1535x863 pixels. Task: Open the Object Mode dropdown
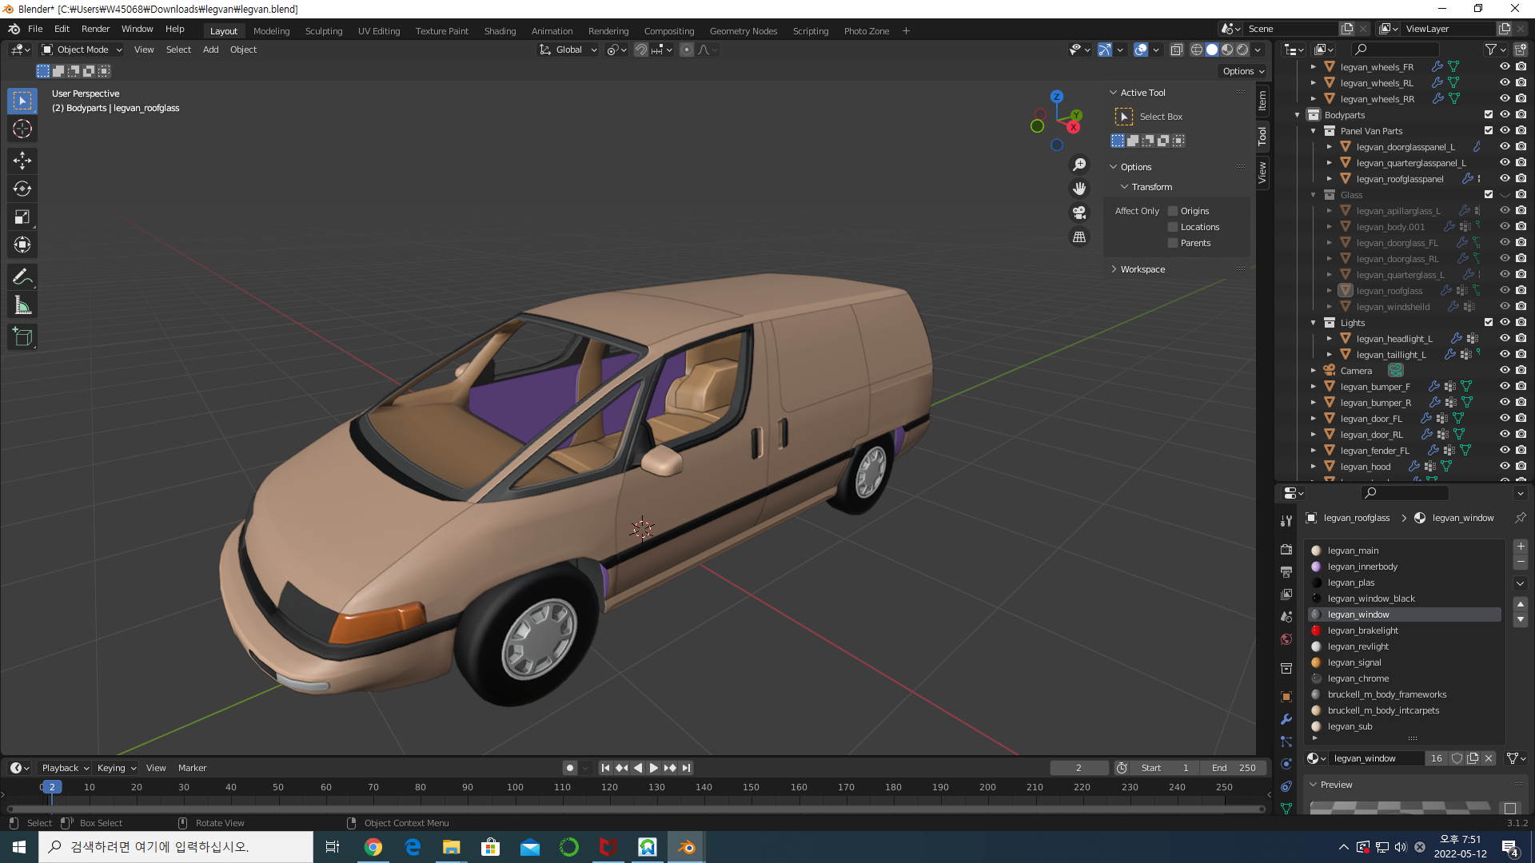coord(82,50)
